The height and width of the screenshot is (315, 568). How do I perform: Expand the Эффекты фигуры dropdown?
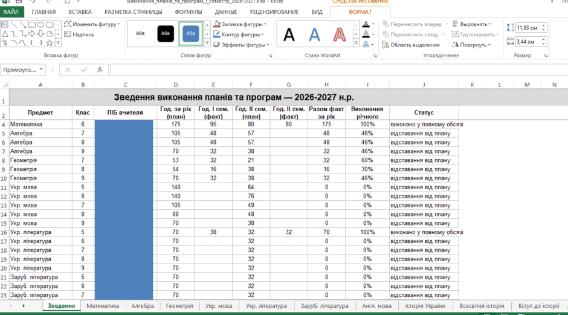coord(268,45)
